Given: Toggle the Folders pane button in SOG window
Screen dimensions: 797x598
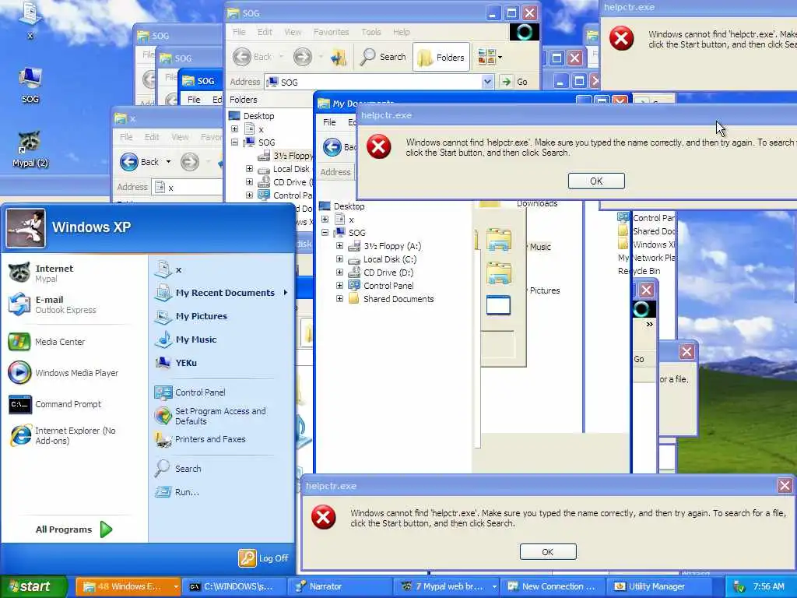Looking at the screenshot, I should (x=441, y=58).
